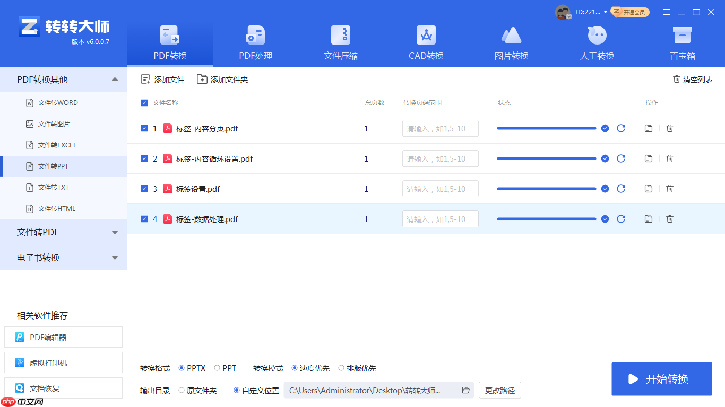The width and height of the screenshot is (725, 407).
Task: Click the progress bar for 标签-数据处理.pdf
Action: point(547,219)
